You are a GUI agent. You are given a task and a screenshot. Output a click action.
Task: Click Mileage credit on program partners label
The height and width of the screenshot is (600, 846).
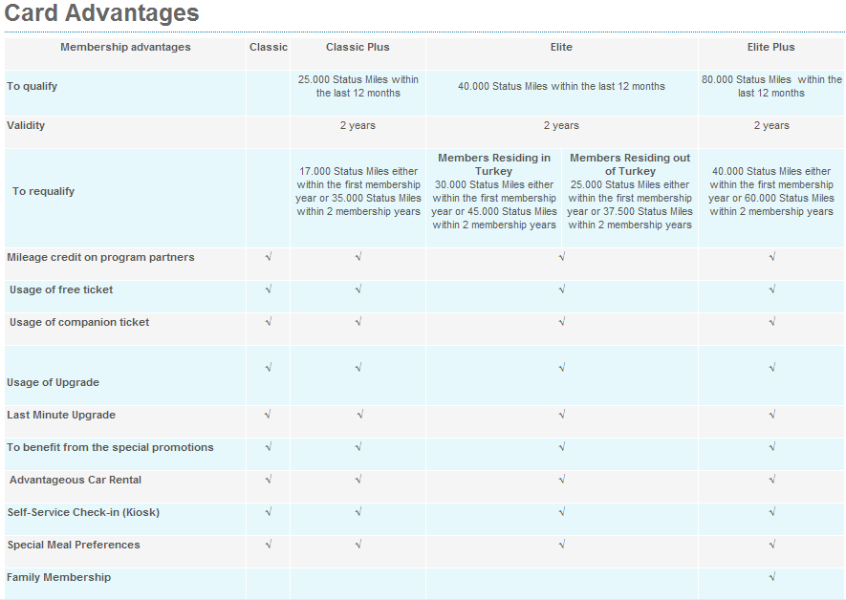click(100, 257)
